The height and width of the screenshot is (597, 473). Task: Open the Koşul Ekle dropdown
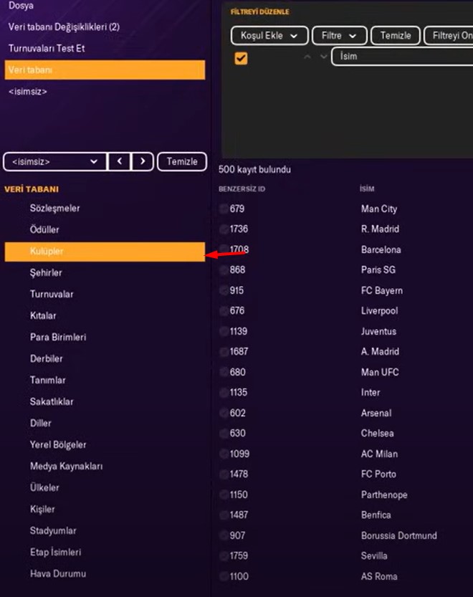pos(269,35)
